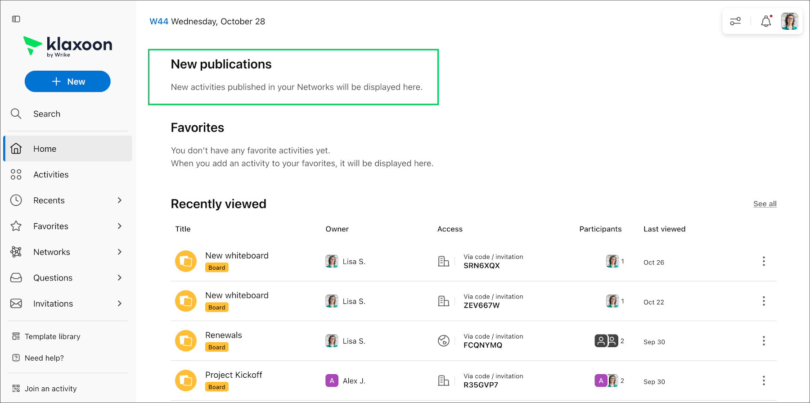Go to Home in sidebar
This screenshot has height=403, width=810.
coord(68,149)
